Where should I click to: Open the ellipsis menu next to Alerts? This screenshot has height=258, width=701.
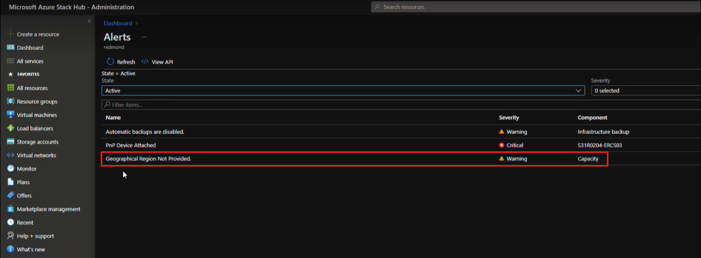144,37
